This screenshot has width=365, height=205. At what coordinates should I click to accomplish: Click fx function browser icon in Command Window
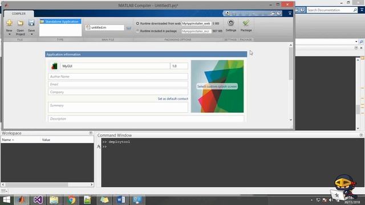(x=99, y=147)
